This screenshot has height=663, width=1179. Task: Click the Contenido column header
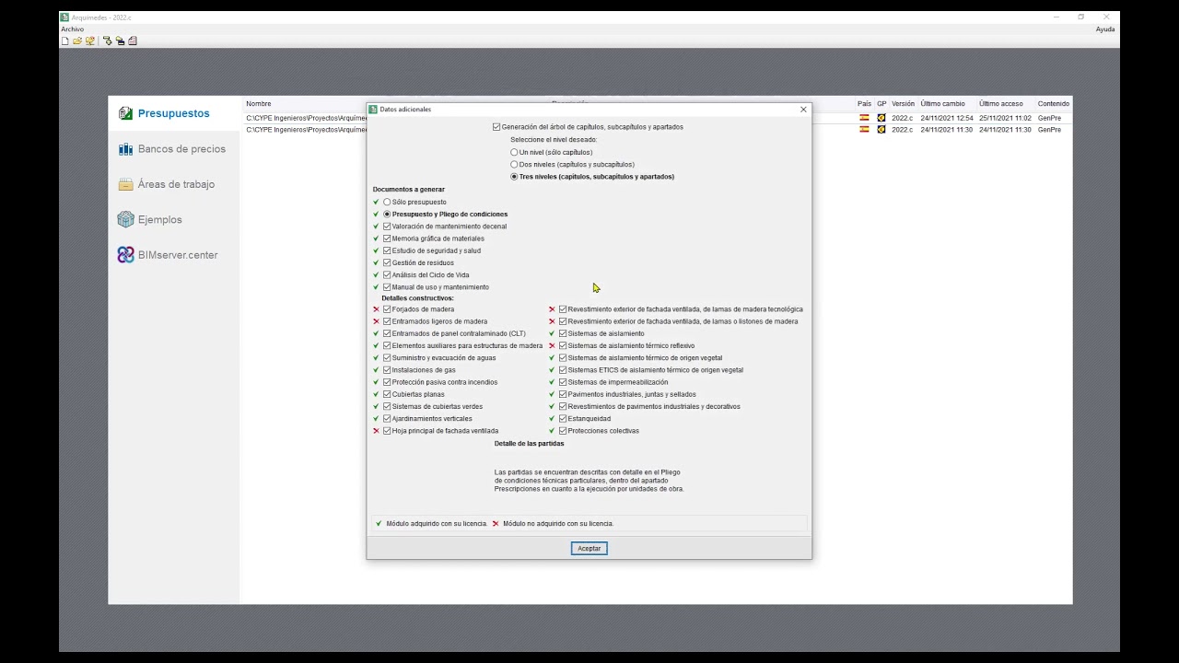[1054, 104]
